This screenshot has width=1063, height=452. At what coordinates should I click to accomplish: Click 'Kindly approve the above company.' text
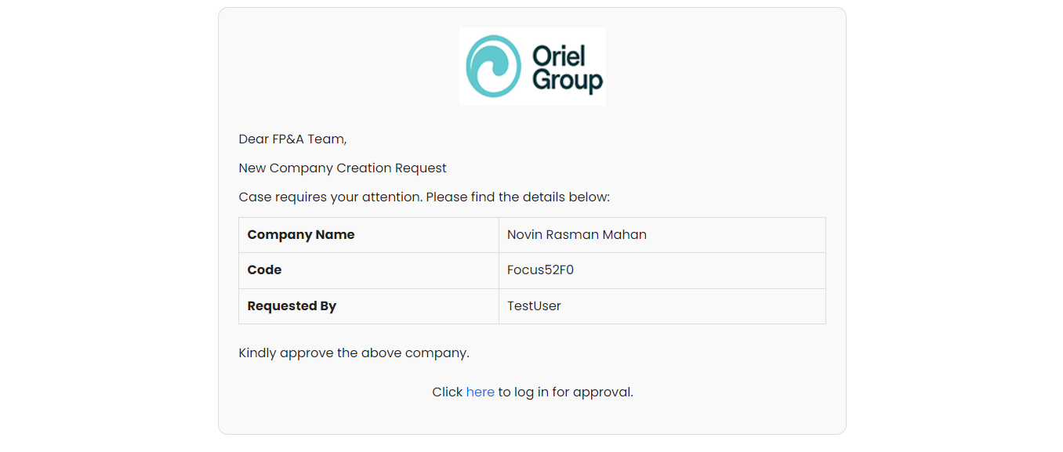point(354,353)
